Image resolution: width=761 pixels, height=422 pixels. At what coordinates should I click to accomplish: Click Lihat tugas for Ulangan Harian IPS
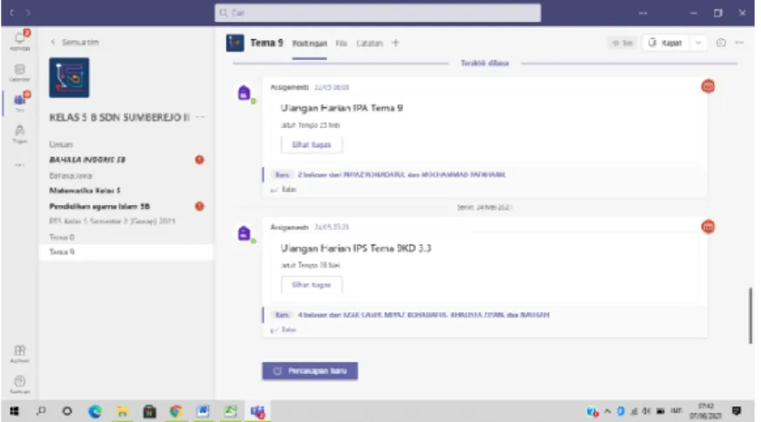[312, 285]
